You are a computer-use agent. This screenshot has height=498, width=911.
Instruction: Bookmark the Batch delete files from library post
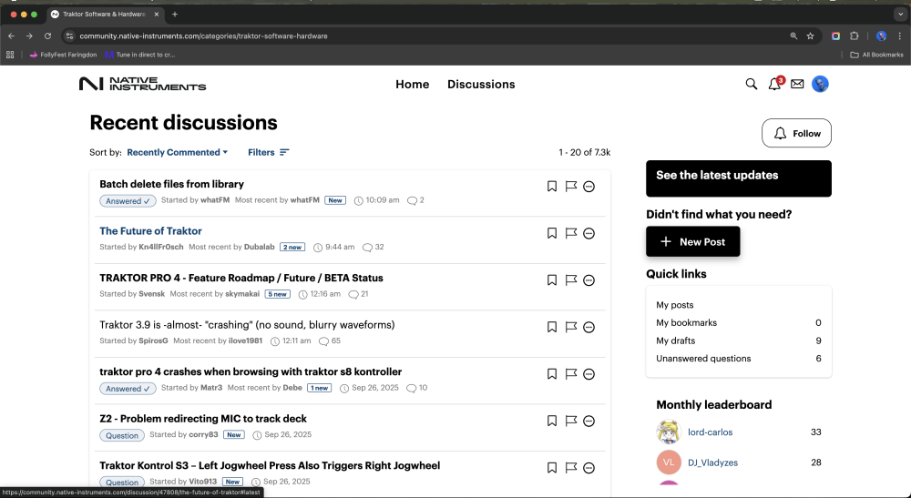[x=552, y=187]
